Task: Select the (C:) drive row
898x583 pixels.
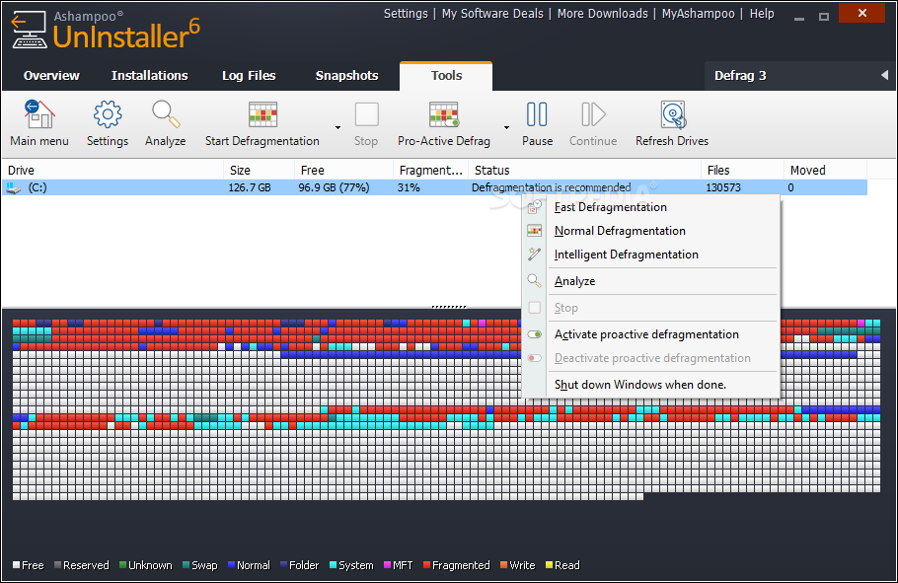Action: pyautogui.click(x=434, y=187)
